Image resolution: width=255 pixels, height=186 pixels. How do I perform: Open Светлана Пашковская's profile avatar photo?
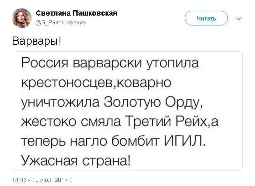coord(22,18)
